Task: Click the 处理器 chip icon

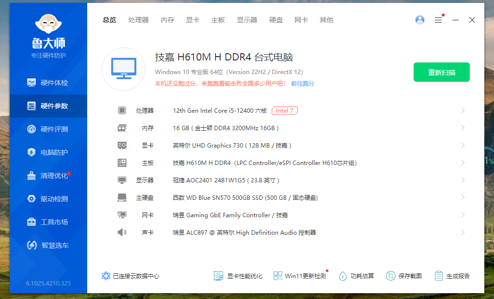Action: (x=122, y=110)
